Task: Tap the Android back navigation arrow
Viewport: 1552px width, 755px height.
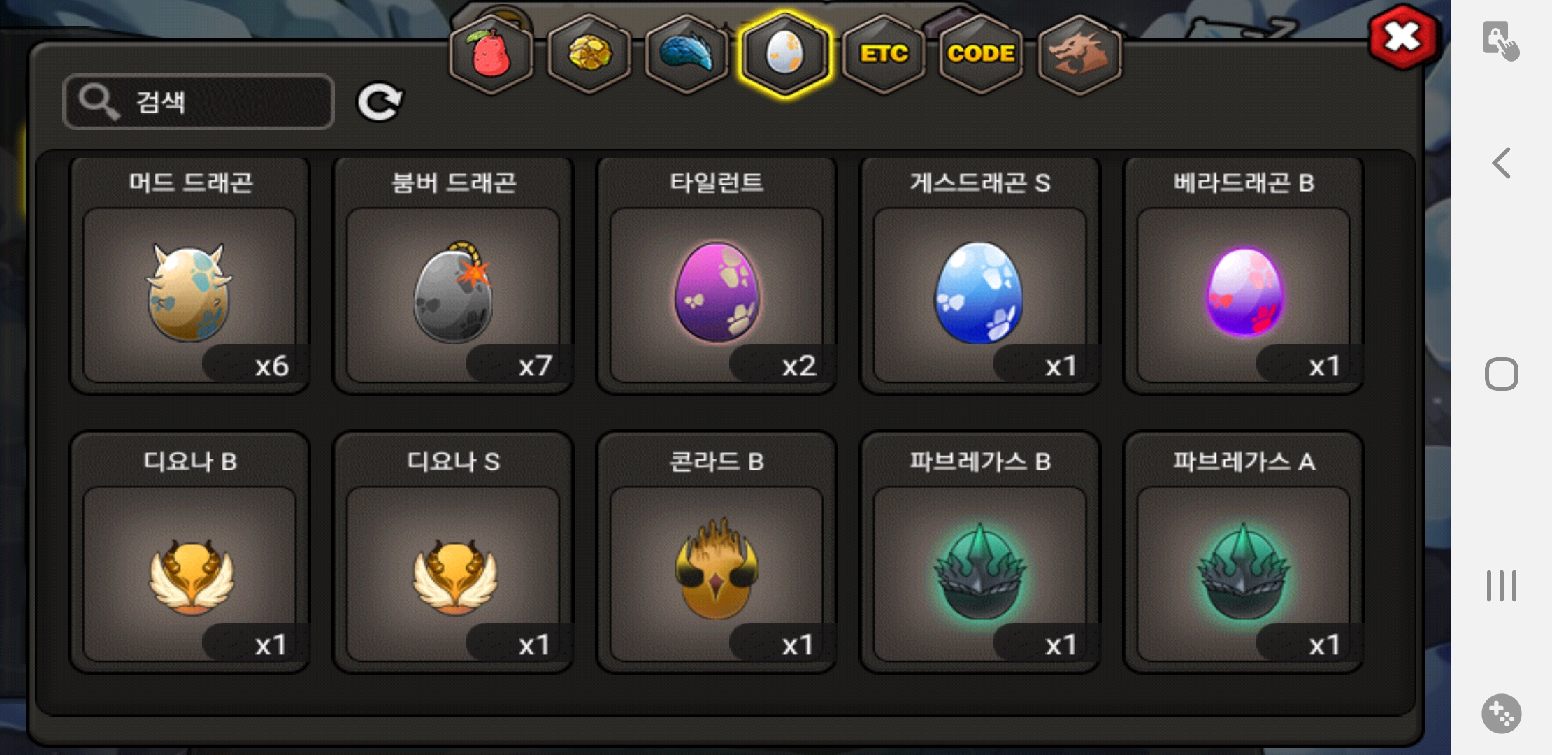Action: click(x=1501, y=163)
